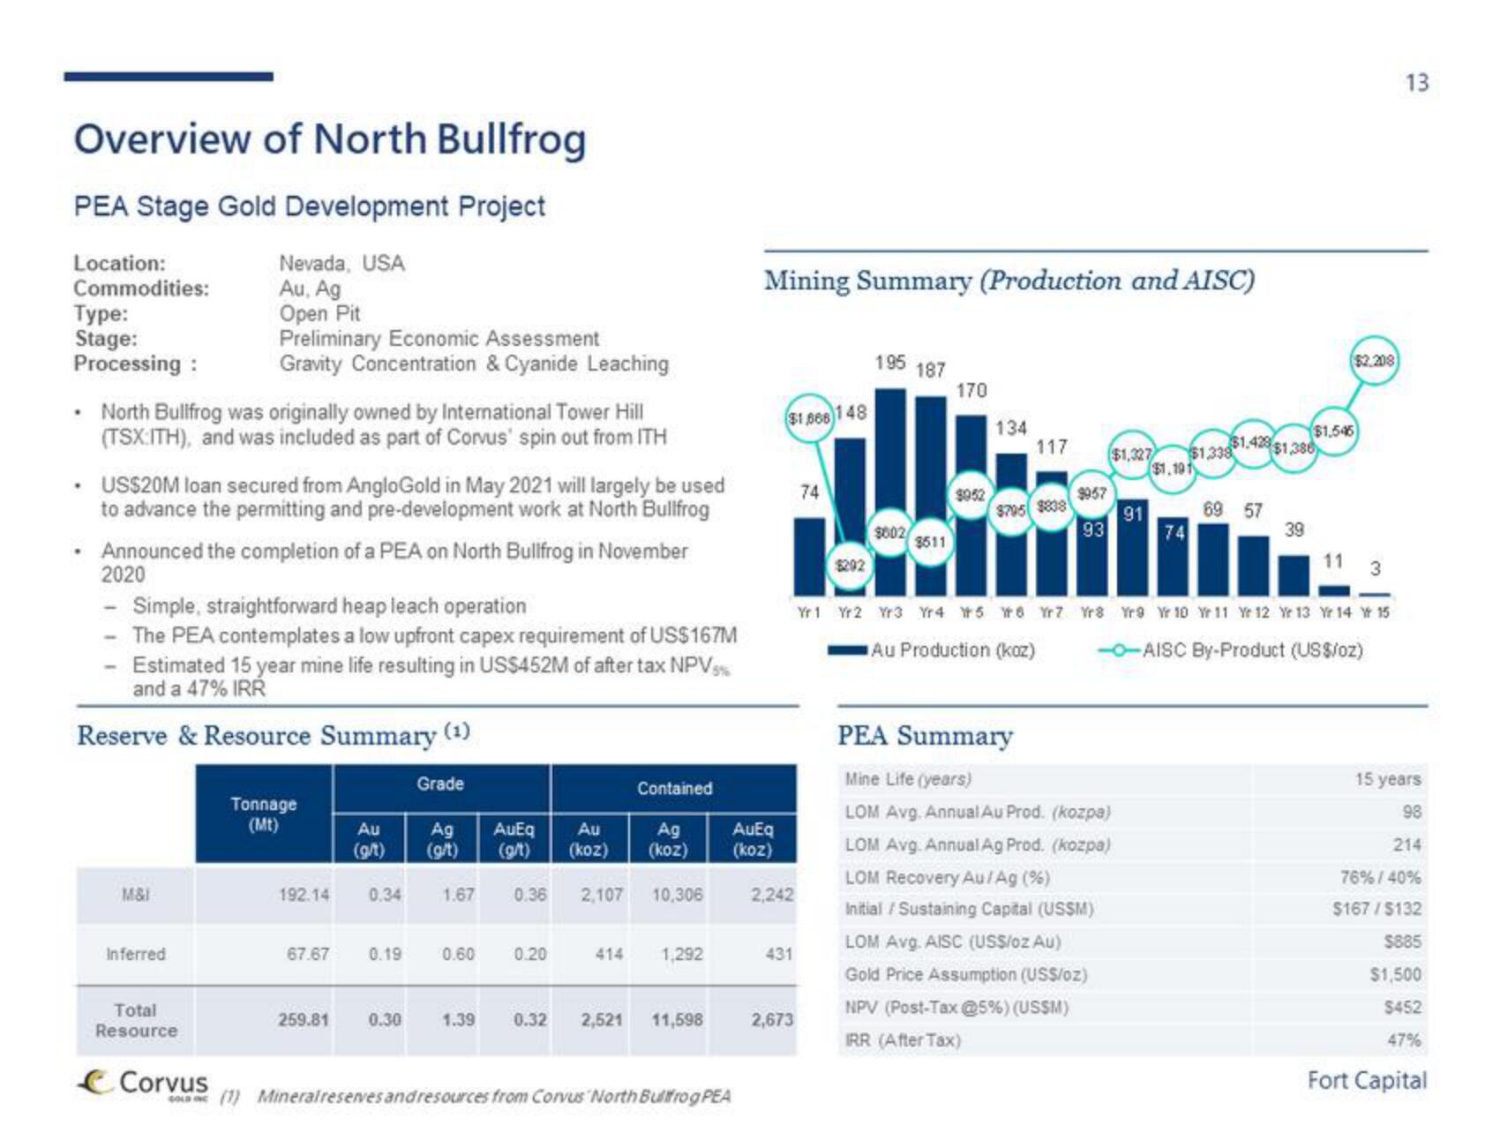This screenshot has height=1126, width=1500.
Task: Click the 'Total Resource' row label
Action: [136, 1020]
